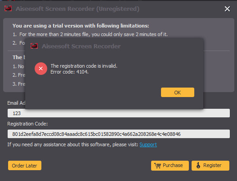Open the Support link
Image resolution: width=237 pixels, height=181 pixels.
click(148, 144)
